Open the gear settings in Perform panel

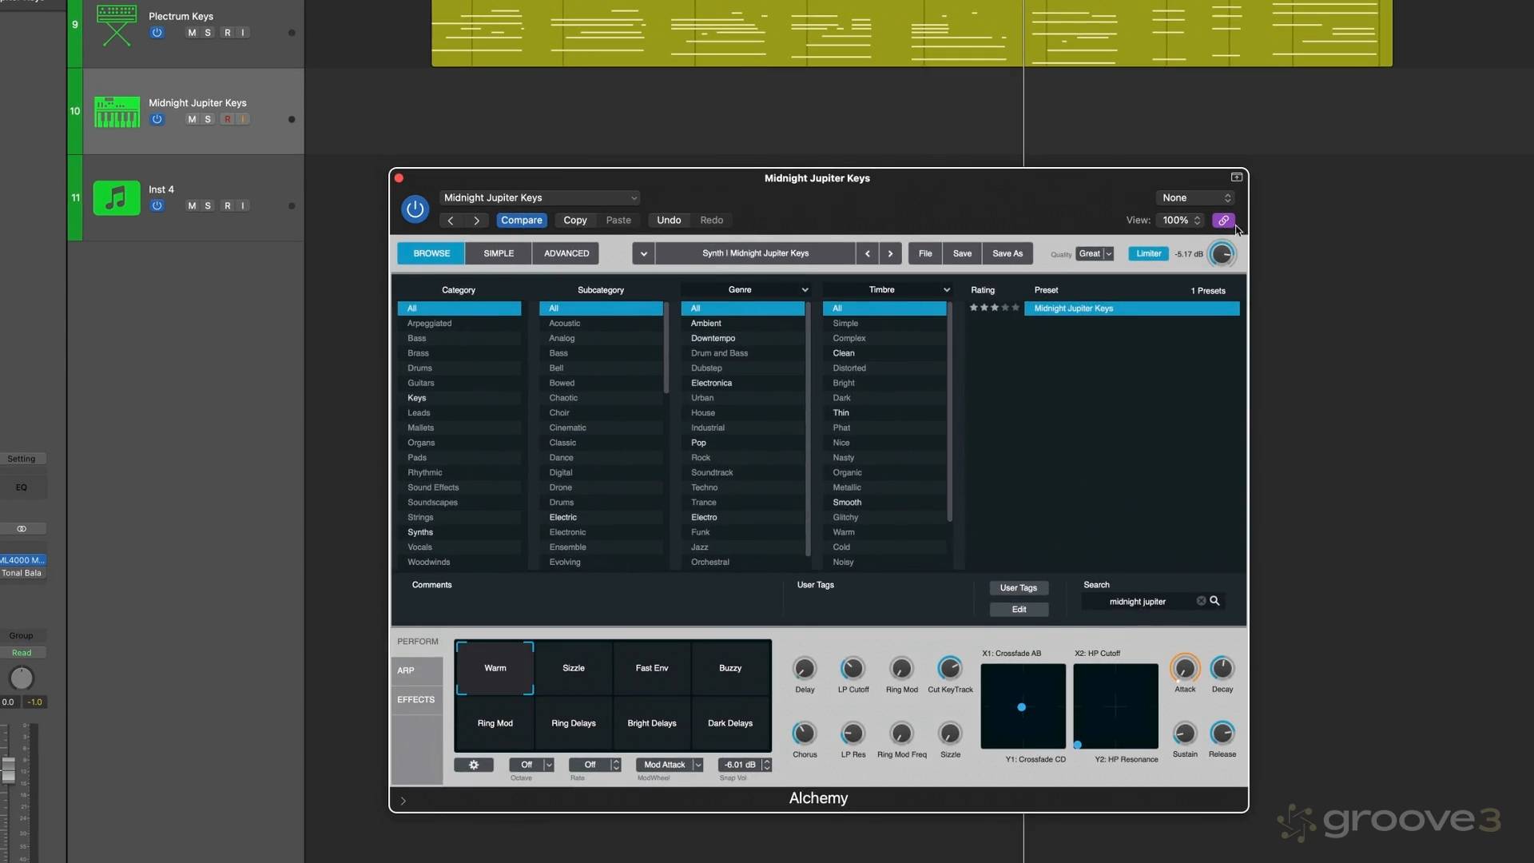(x=474, y=765)
